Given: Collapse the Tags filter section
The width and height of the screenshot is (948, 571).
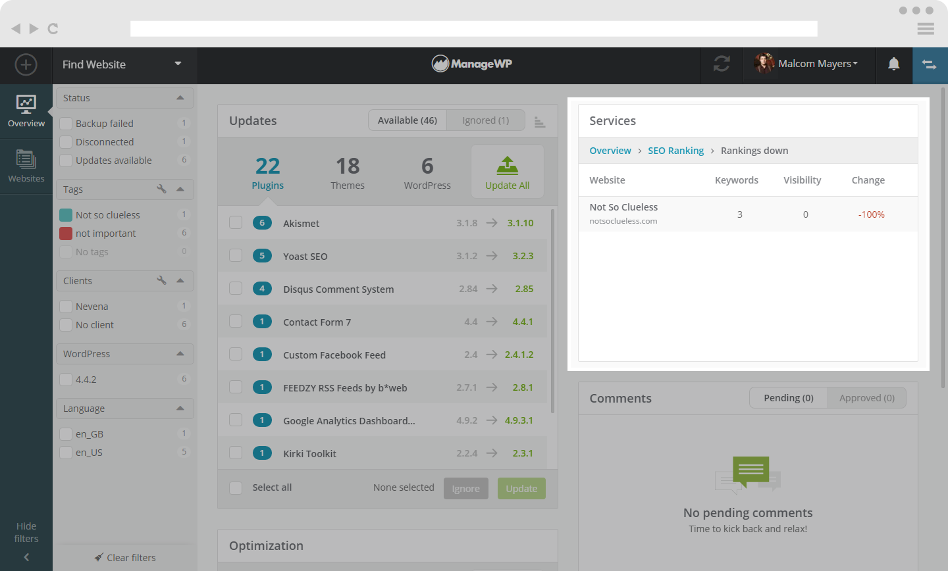Looking at the screenshot, I should (x=180, y=189).
